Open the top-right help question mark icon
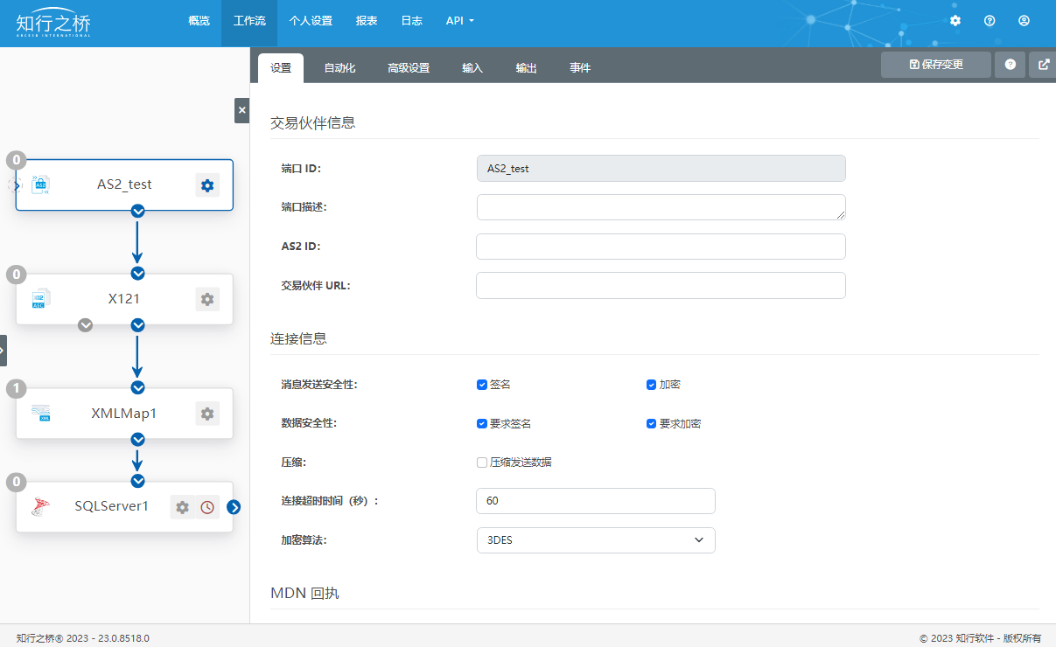 990,21
